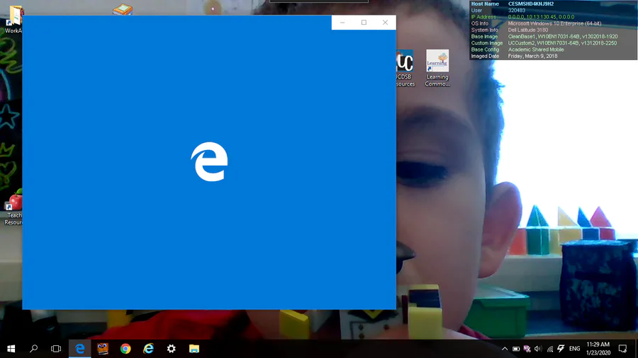Open Task View on taskbar
This screenshot has height=358, width=638.
(56, 349)
